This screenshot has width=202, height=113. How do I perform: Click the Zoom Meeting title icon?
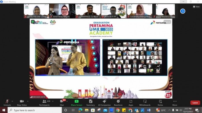tap(1, 1)
